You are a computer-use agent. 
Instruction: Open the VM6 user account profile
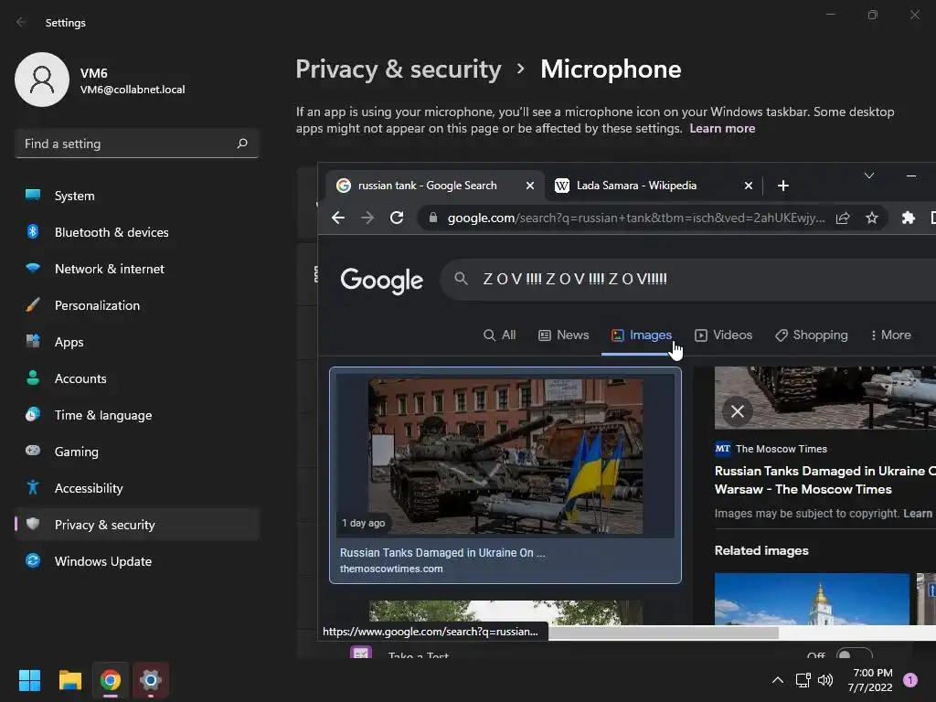pyautogui.click(x=101, y=80)
